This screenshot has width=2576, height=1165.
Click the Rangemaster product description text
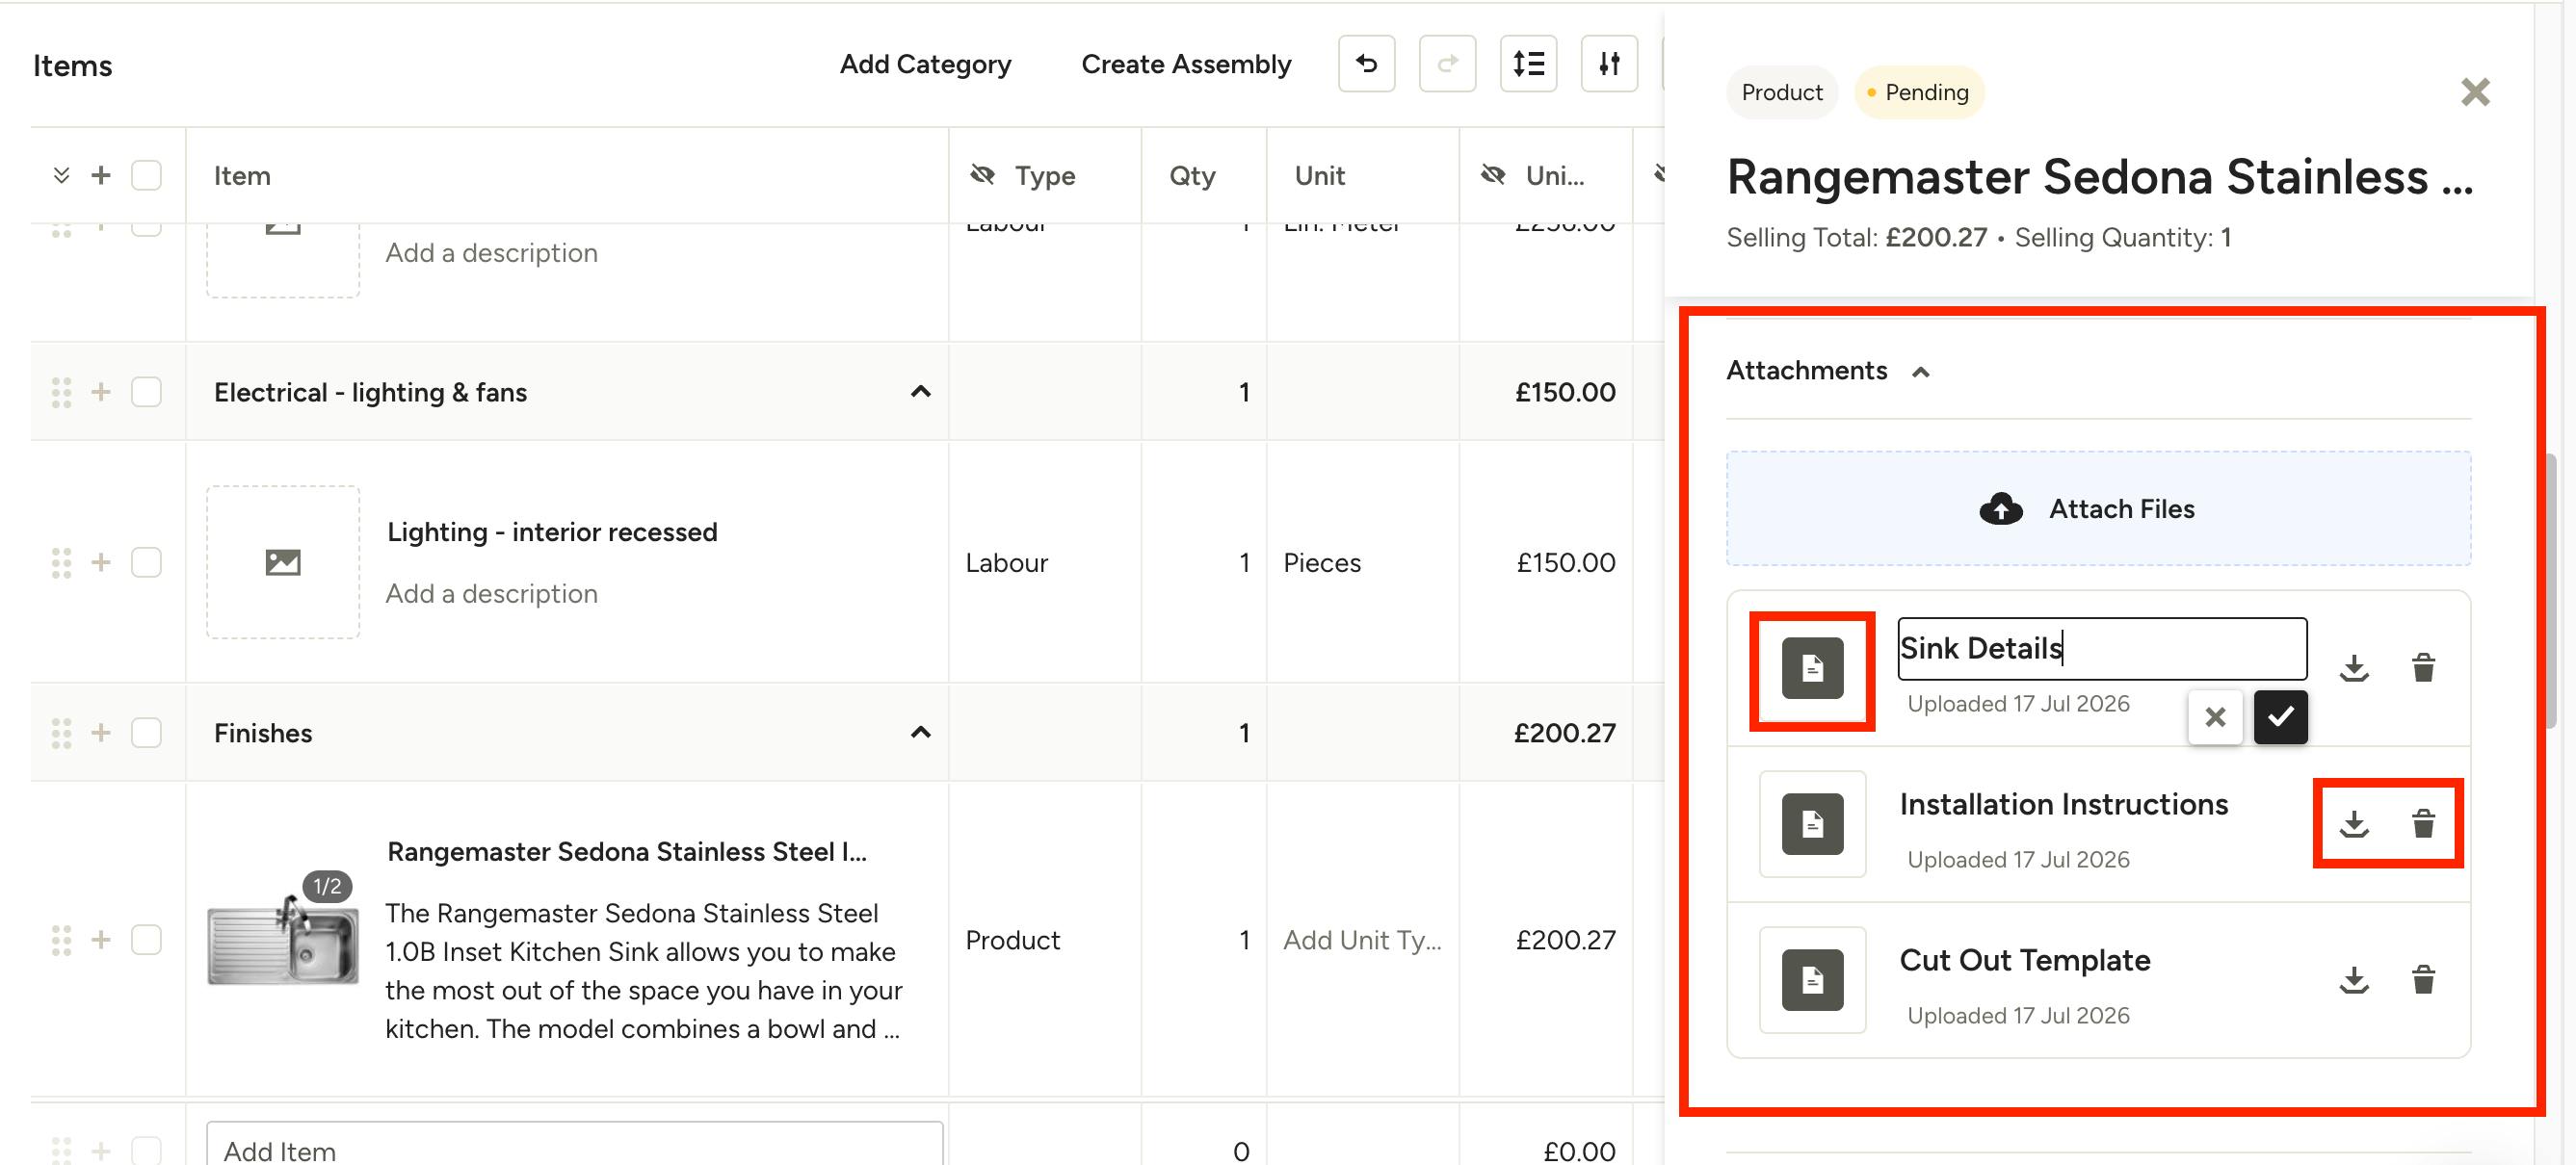click(643, 971)
